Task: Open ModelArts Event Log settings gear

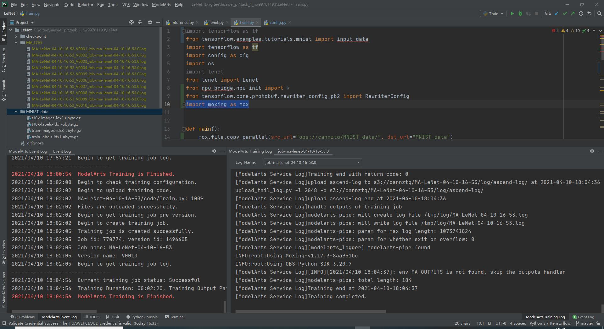Action: tap(214, 151)
